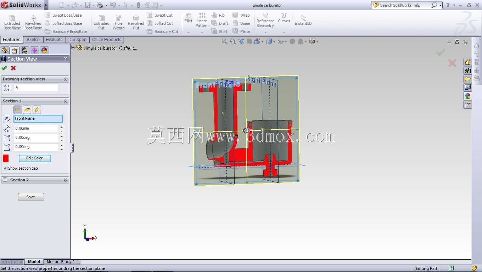This screenshot has height=272, width=482.
Task: Open the Fillet dropdown arrow
Action: pos(188,33)
